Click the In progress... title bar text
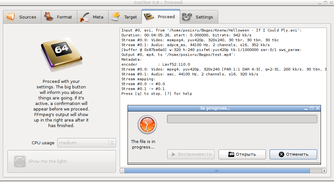The width and height of the screenshot is (334, 182). (x=215, y=108)
